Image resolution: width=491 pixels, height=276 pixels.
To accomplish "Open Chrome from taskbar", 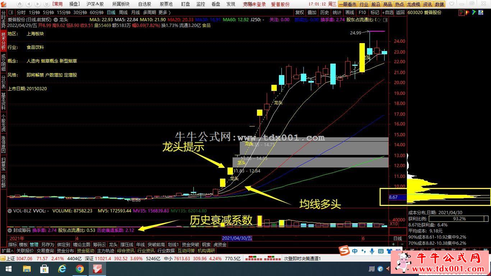I will click(80, 269).
